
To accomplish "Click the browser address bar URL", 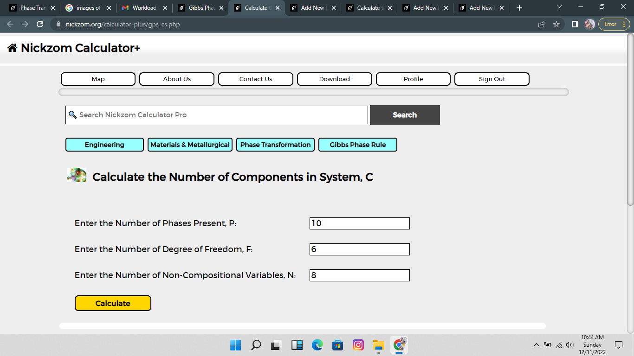I will point(123,24).
